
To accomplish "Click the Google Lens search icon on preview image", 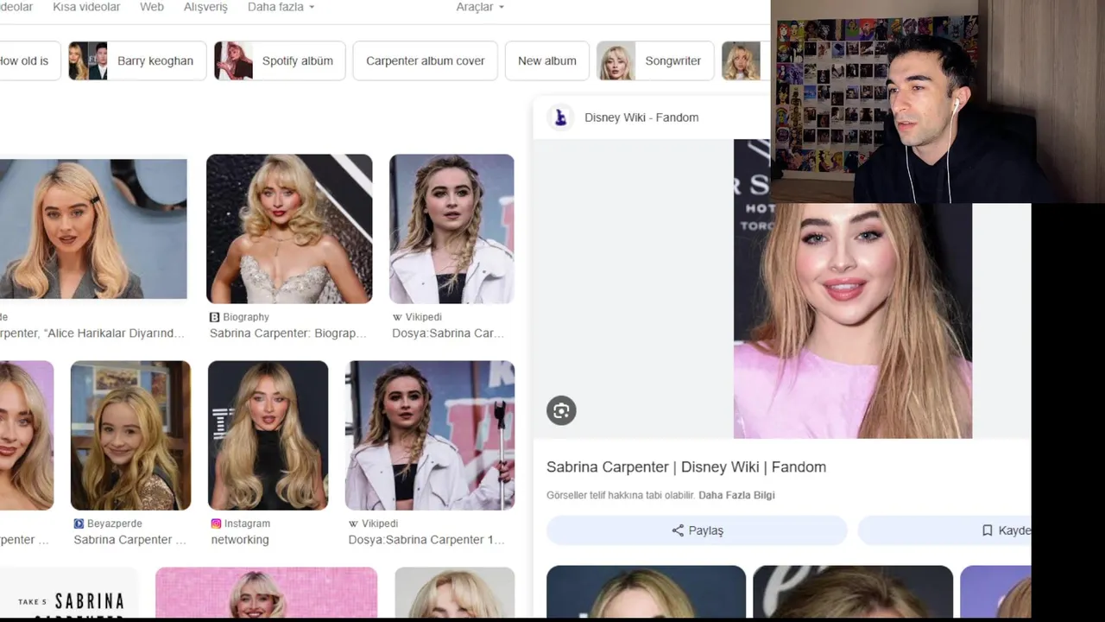I will [x=561, y=410].
